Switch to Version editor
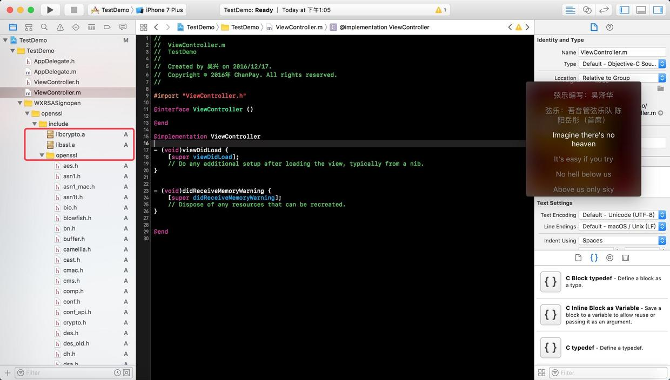The image size is (670, 380). point(604,10)
